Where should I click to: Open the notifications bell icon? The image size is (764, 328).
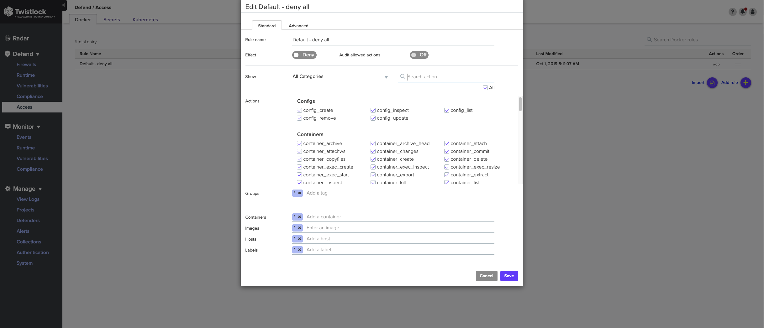coord(742,12)
